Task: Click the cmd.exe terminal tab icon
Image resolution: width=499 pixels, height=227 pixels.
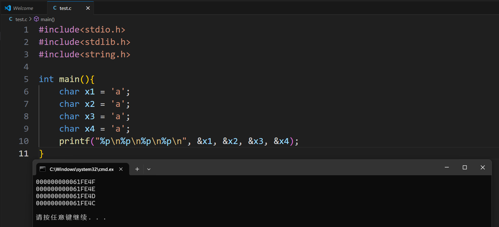Action: click(43, 169)
